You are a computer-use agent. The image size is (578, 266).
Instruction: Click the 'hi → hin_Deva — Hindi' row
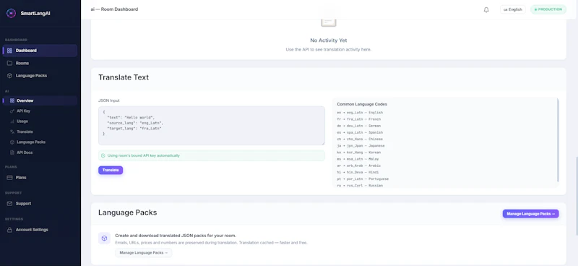point(358,172)
